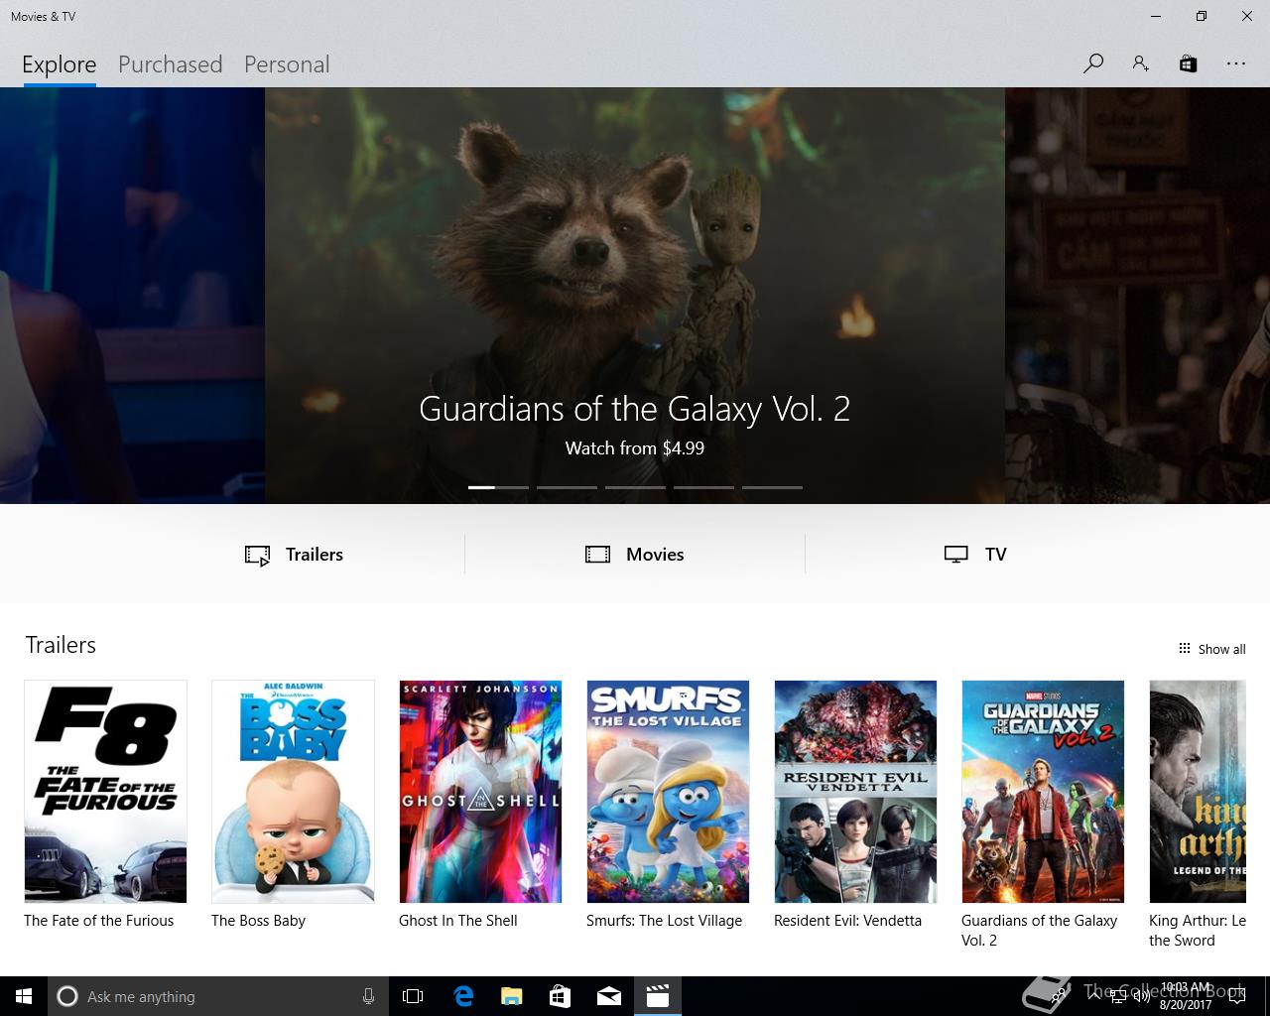1270x1016 pixels.
Task: Click the volume speaker tray icon
Action: click(x=1141, y=996)
